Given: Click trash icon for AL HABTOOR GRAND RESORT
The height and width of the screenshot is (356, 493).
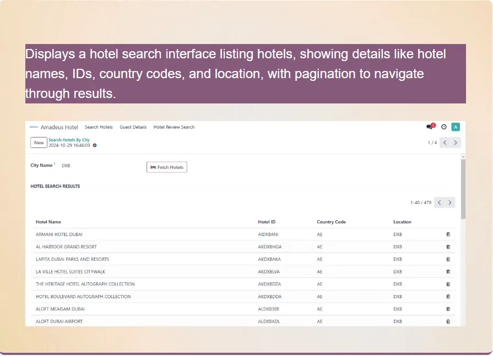Looking at the screenshot, I should point(448,247).
